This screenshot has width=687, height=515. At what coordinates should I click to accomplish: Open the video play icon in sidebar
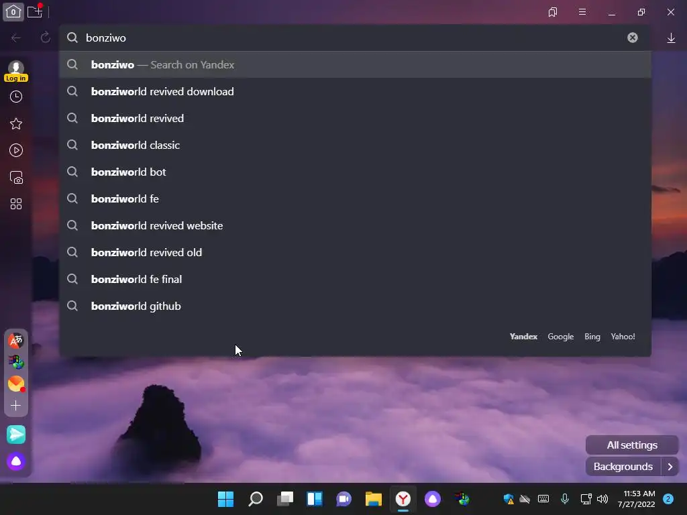(x=16, y=150)
